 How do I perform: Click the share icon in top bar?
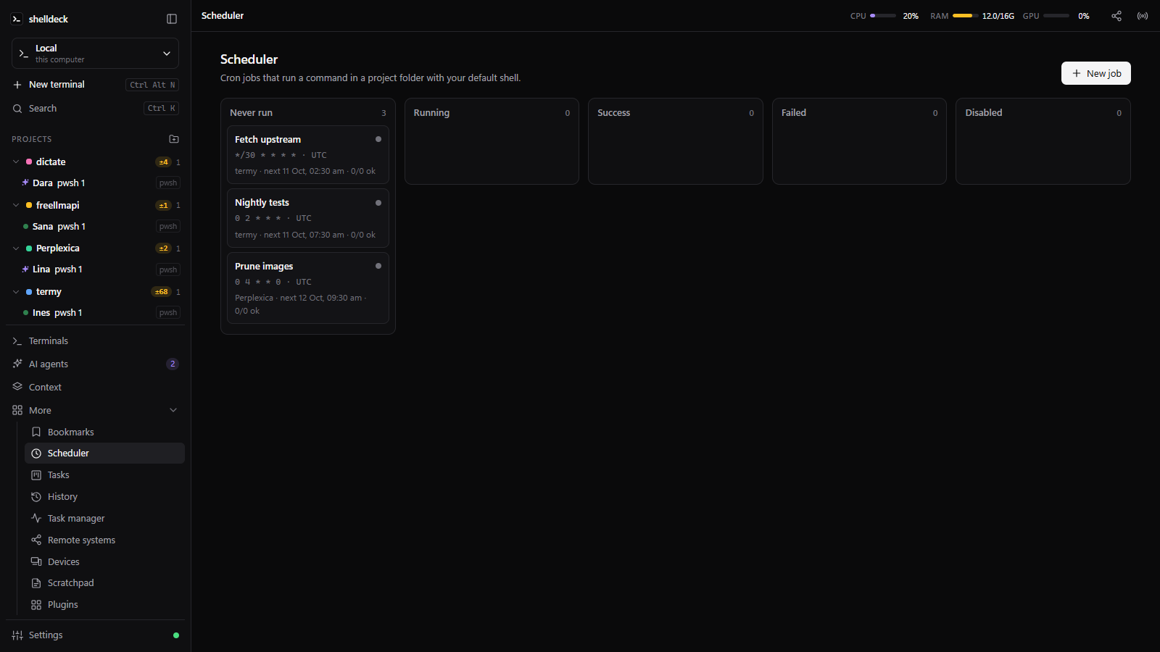pyautogui.click(x=1116, y=16)
